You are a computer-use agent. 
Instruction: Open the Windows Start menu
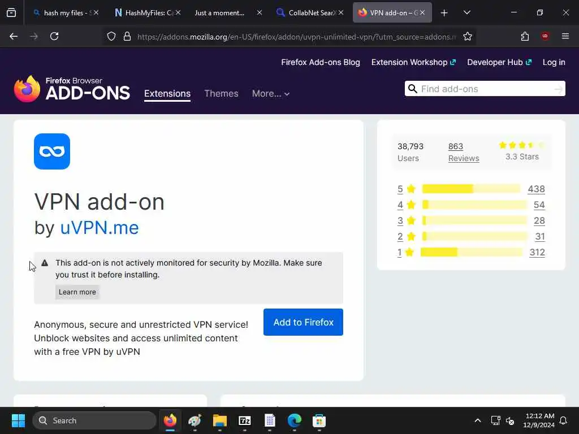pos(18,420)
